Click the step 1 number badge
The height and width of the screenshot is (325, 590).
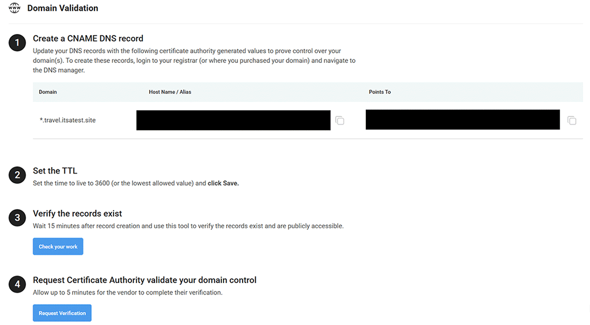point(17,43)
